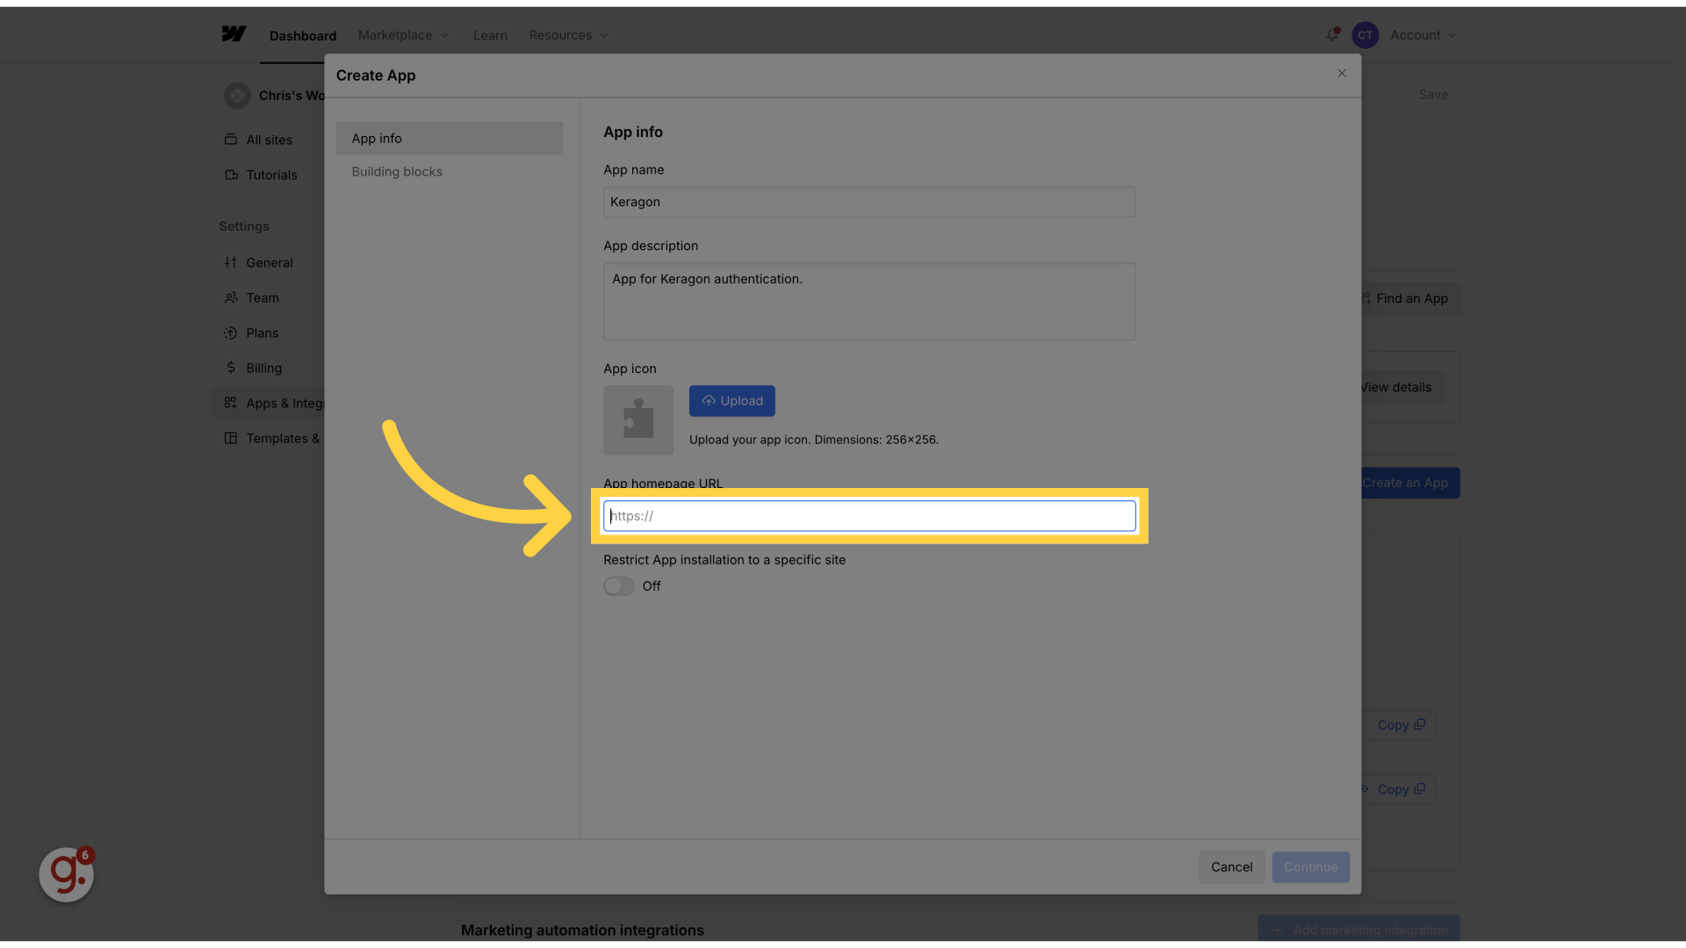Click the Upload button
1686x948 pixels.
pyautogui.click(x=732, y=401)
